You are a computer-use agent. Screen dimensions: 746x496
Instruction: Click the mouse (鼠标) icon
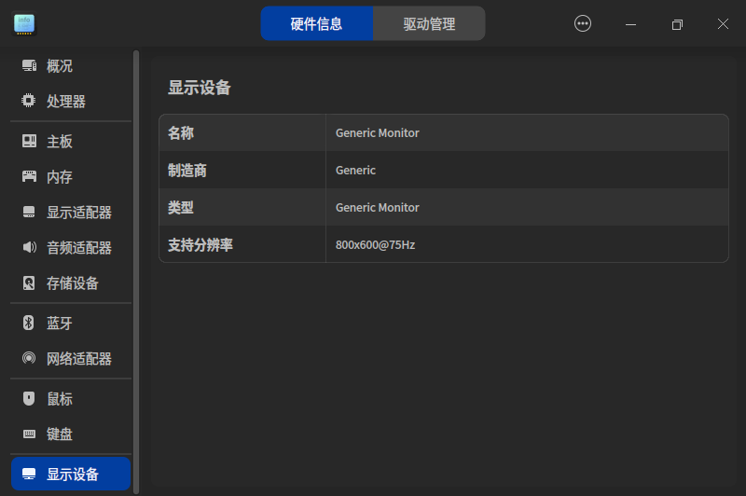[x=29, y=398]
